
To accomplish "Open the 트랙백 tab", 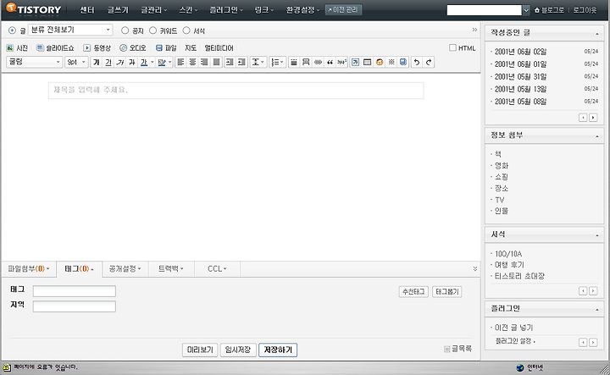I will 171,269.
